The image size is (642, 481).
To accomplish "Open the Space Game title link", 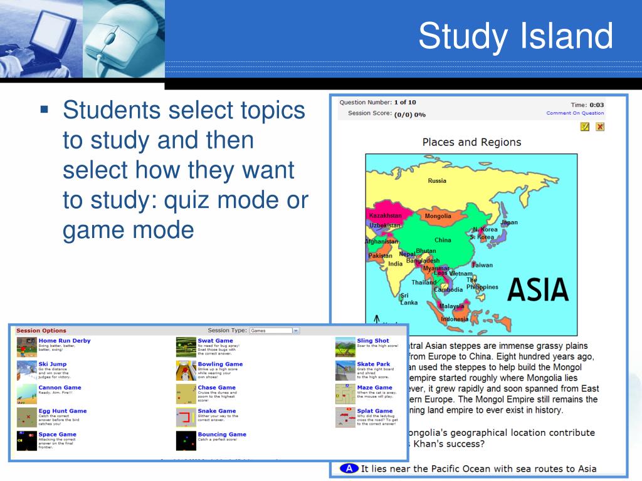I will pos(57,435).
